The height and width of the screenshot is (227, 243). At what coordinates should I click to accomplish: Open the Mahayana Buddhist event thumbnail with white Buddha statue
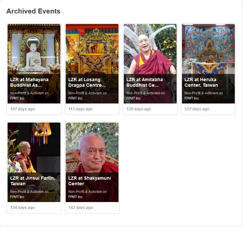point(34,49)
